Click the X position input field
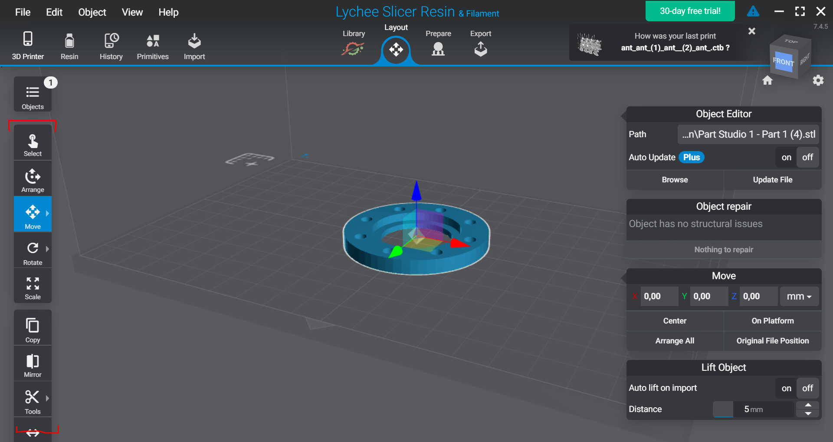The width and height of the screenshot is (833, 442). tap(659, 297)
